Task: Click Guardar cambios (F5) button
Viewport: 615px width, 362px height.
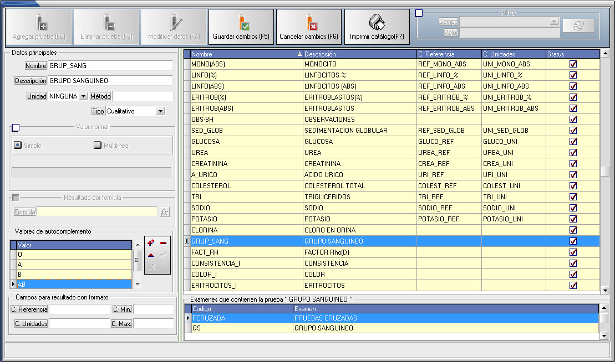Action: 241,27
